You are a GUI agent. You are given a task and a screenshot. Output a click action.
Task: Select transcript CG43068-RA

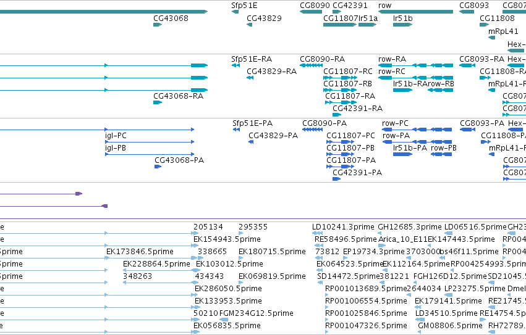pos(179,96)
